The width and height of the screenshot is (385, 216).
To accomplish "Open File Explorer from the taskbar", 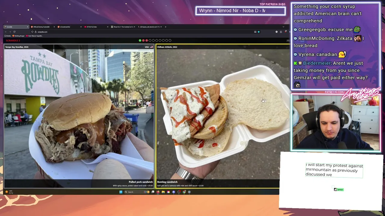I will pyautogui.click(x=163, y=192).
